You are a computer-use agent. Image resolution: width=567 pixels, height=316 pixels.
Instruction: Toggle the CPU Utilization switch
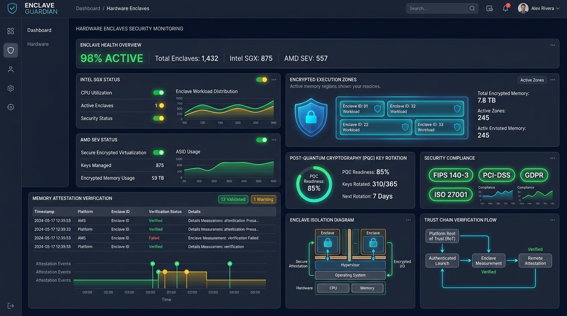[159, 93]
